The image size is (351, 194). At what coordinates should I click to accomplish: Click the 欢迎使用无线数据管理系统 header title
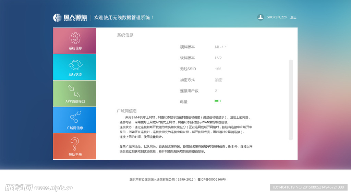coord(124,17)
